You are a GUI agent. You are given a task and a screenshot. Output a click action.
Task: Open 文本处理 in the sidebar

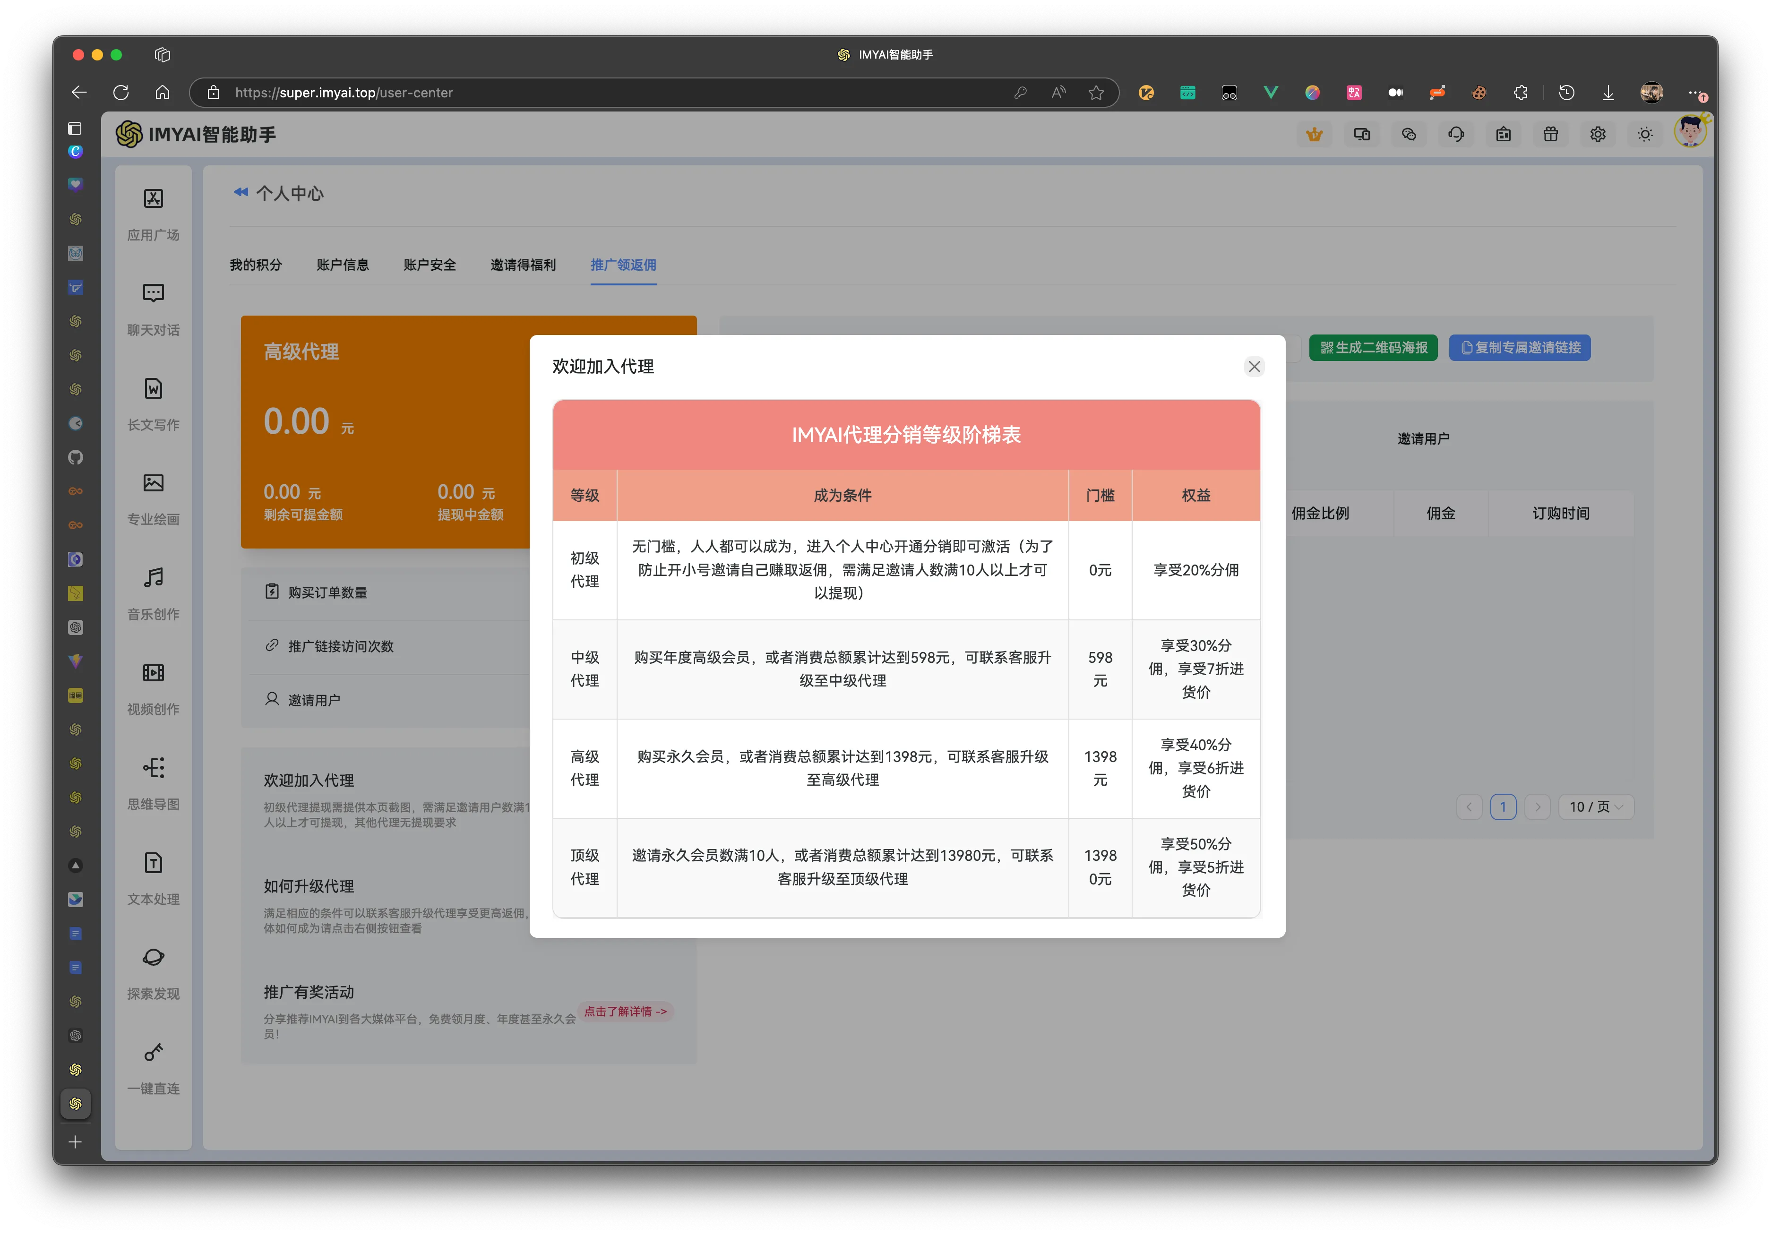pos(153,879)
